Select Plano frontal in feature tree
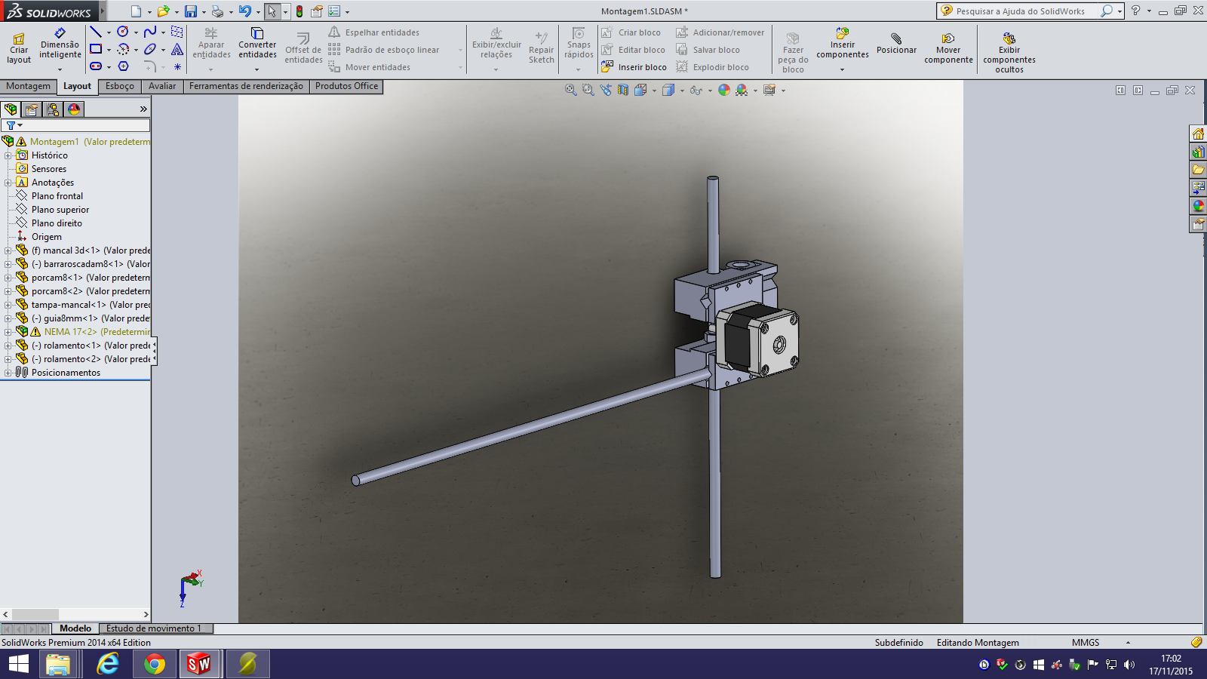 [57, 196]
